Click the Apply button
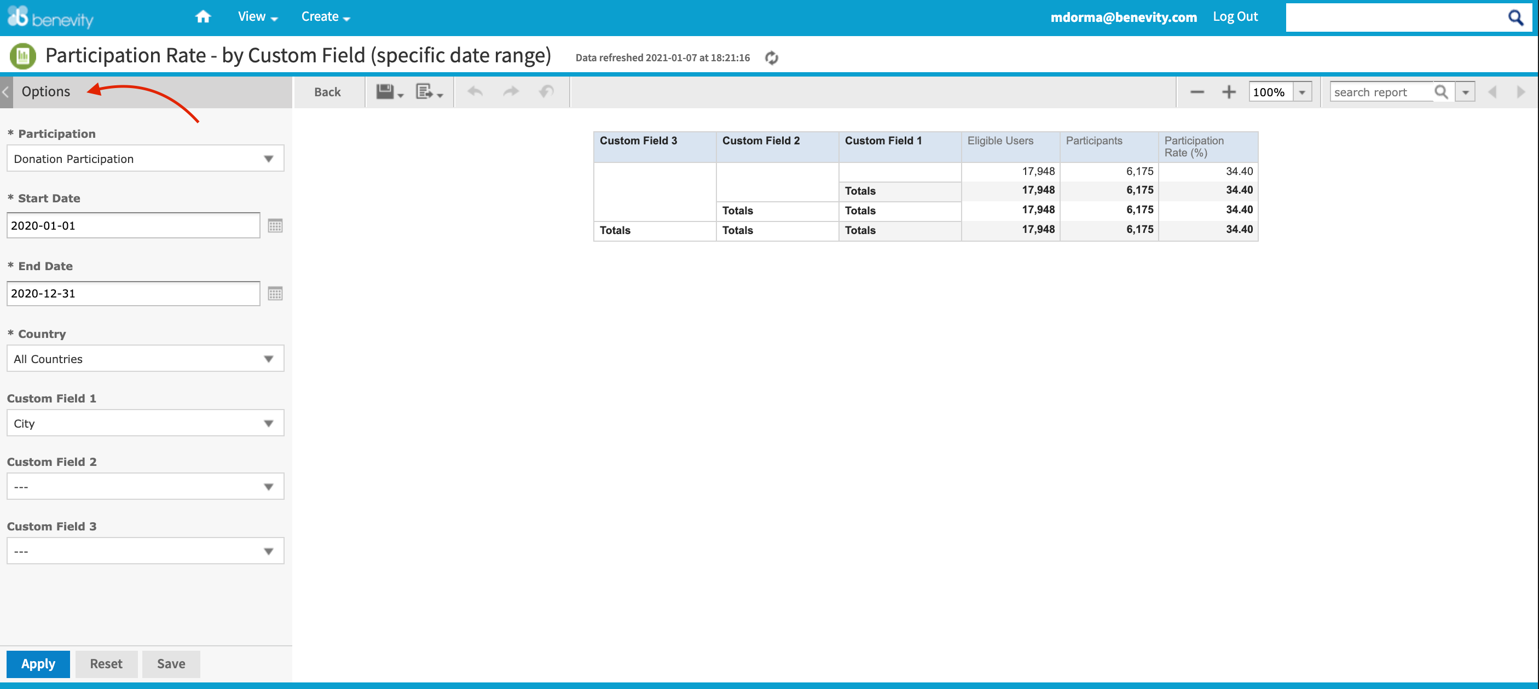 point(38,664)
